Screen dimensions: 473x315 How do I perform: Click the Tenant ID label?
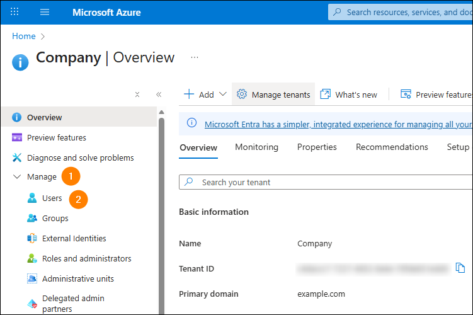[x=197, y=268]
